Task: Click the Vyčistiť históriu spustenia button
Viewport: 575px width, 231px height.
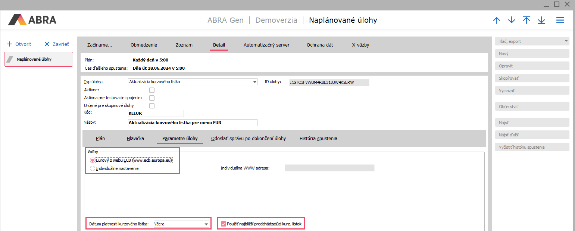Action: click(532, 147)
